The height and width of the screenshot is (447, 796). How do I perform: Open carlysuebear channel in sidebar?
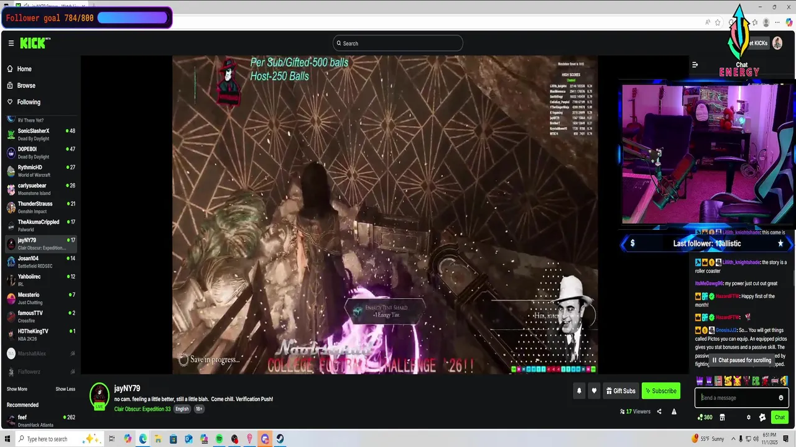(x=41, y=189)
